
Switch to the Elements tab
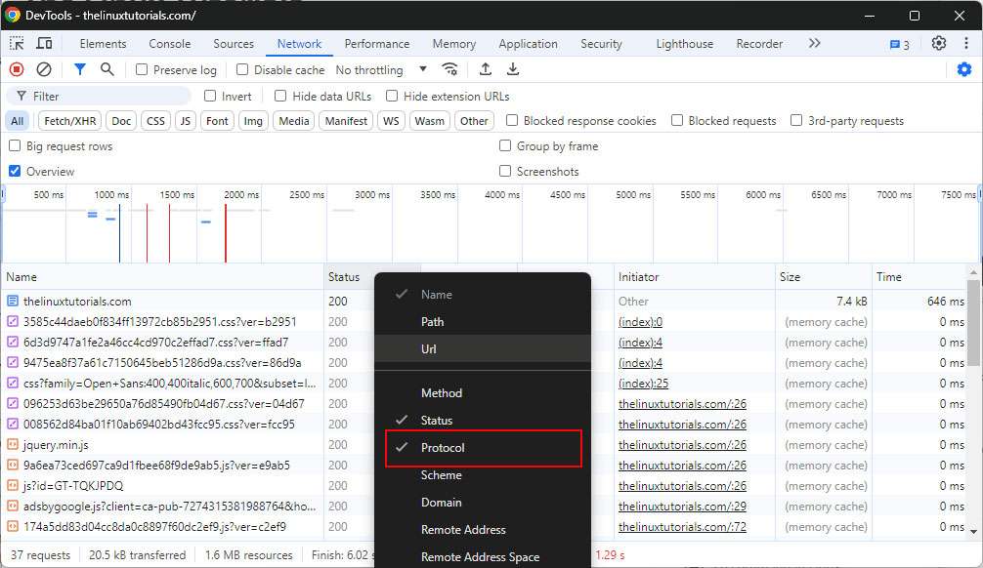(x=103, y=44)
